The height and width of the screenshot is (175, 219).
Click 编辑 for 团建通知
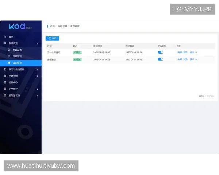[x=180, y=59]
